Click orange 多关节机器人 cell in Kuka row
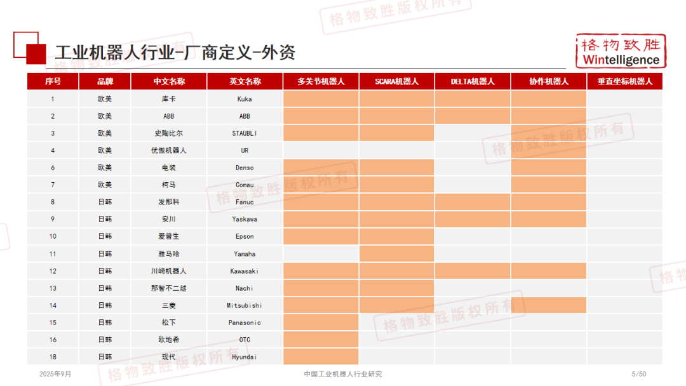Screen dimensions: 686x386 click(x=321, y=99)
